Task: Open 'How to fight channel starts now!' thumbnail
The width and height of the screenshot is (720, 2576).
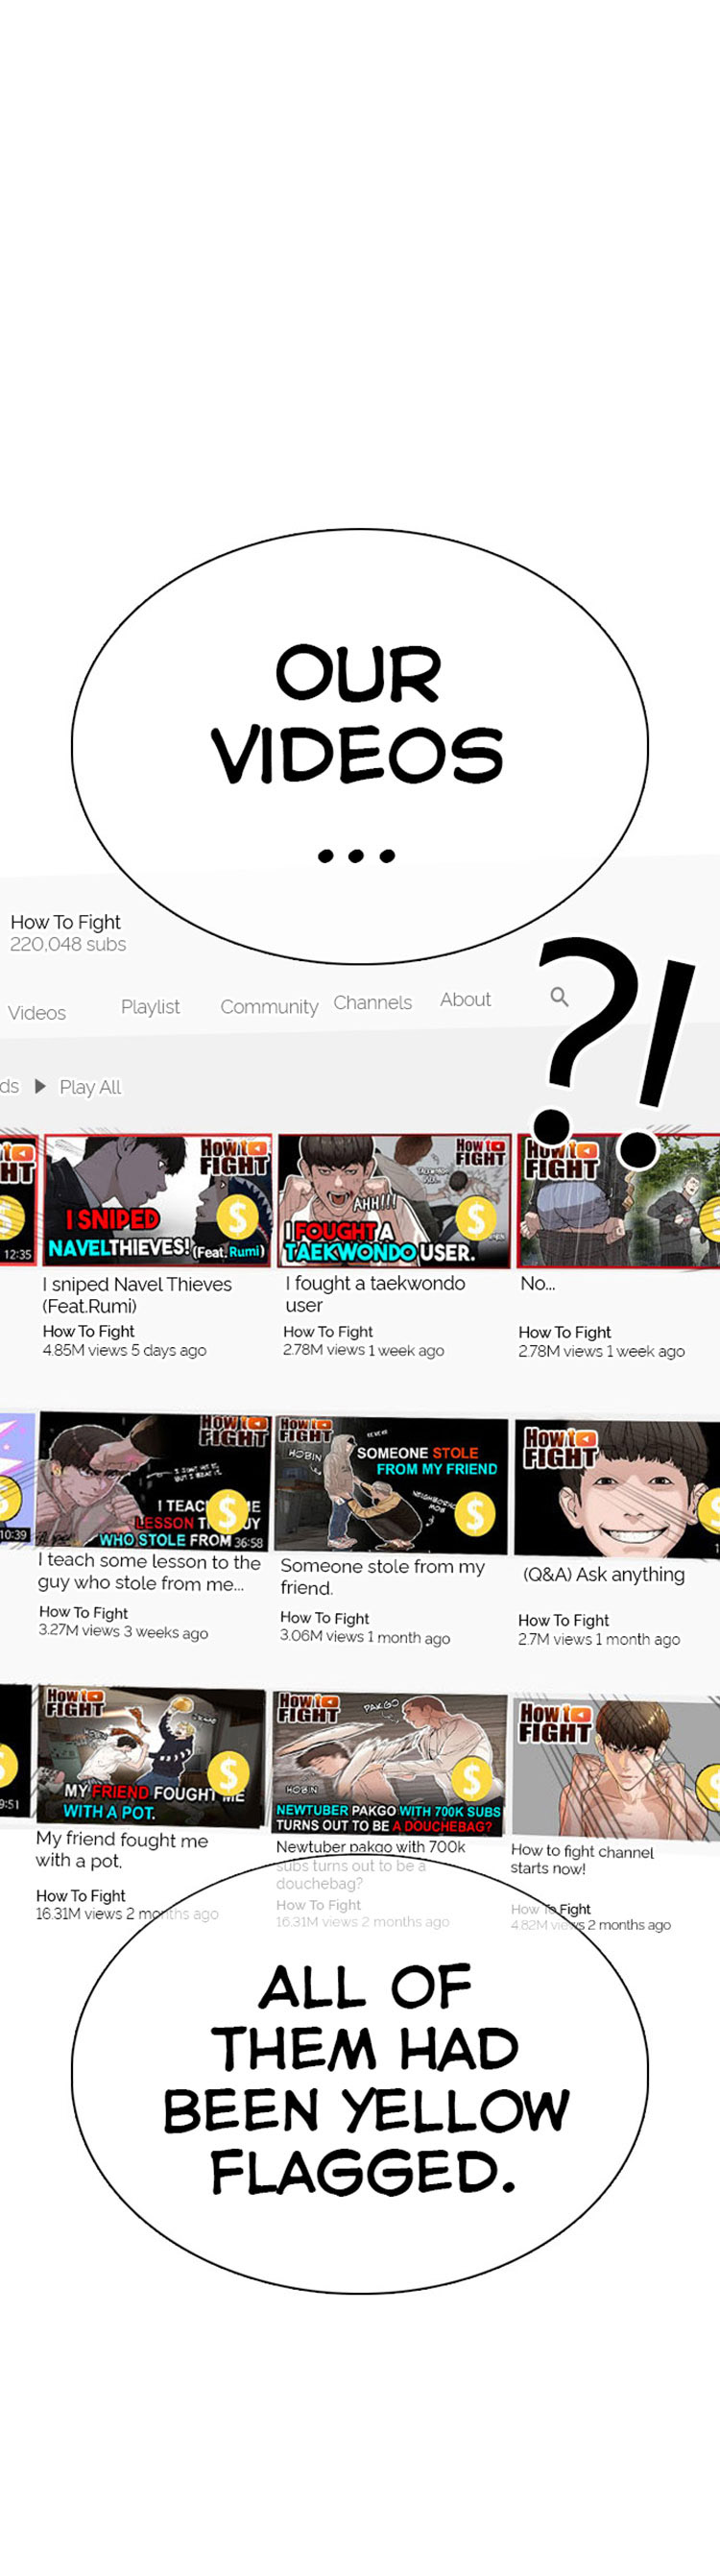Action: [615, 1767]
